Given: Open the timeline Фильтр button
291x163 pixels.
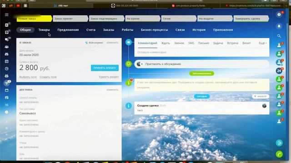Looking at the screenshot, I should pyautogui.click(x=260, y=96).
